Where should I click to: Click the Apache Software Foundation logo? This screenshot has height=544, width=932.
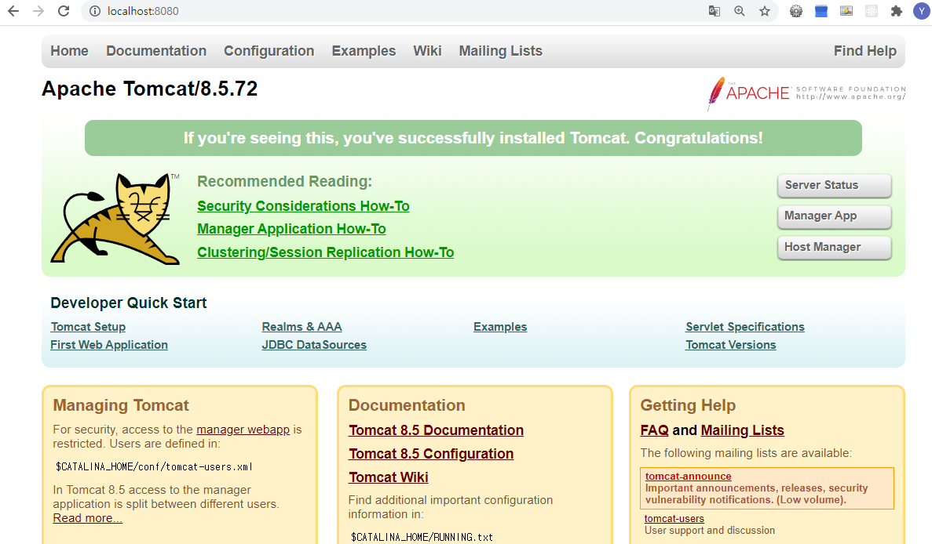point(806,93)
